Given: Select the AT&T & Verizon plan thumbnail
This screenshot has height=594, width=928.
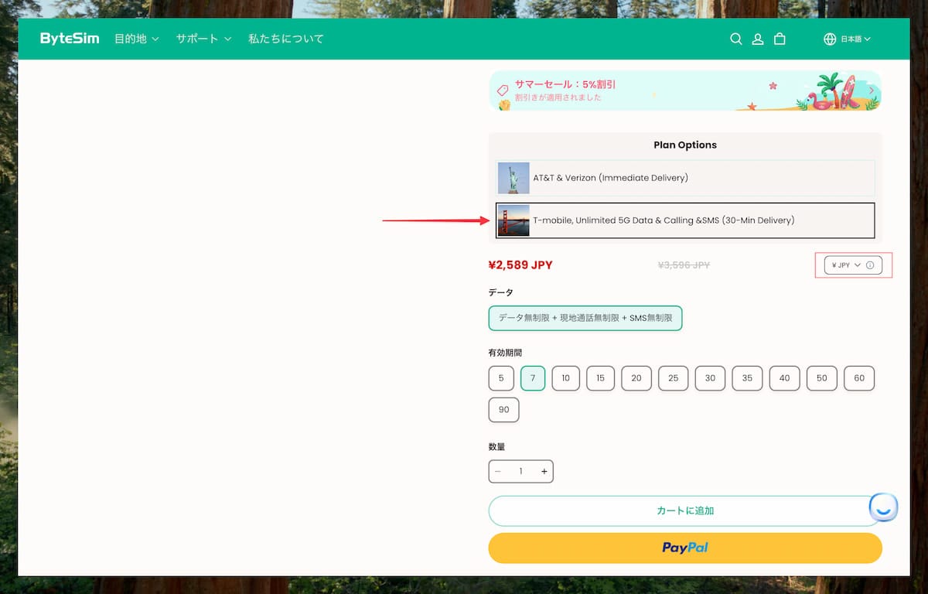Looking at the screenshot, I should click(x=513, y=178).
